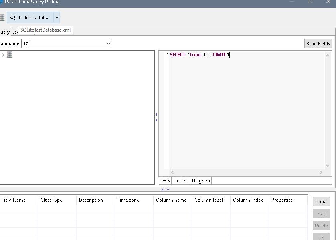Open the Language combo box showing sql
The width and height of the screenshot is (336, 240).
tap(67, 43)
